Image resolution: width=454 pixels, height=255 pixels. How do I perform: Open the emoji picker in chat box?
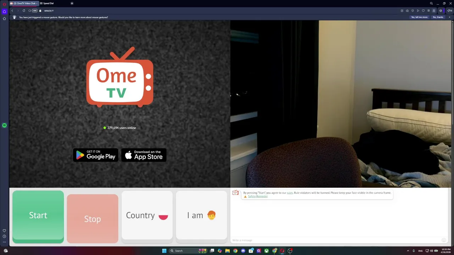[x=444, y=240]
